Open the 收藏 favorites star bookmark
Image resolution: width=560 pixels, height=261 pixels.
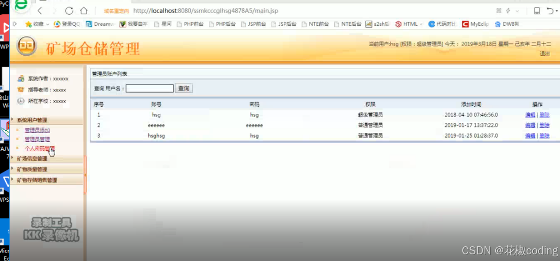pos(37,24)
